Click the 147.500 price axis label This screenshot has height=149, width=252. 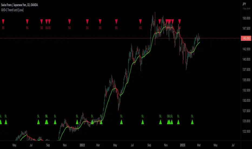pos(246,28)
